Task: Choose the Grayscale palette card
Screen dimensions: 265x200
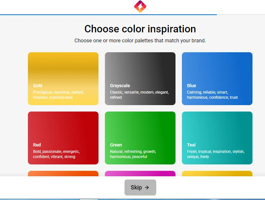Action: 140,79
